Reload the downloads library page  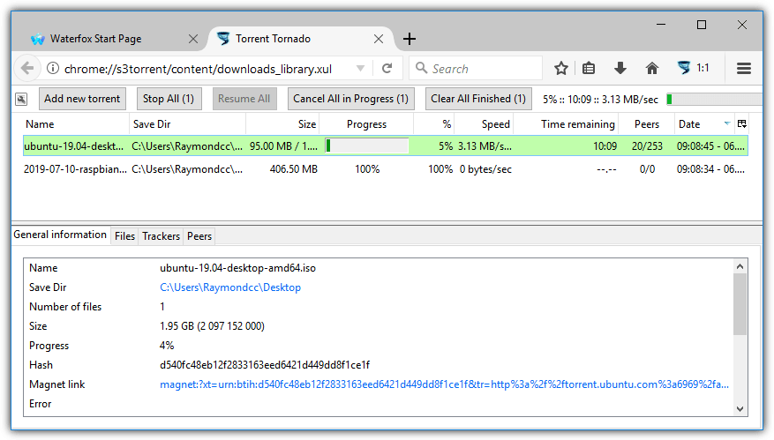(x=387, y=69)
